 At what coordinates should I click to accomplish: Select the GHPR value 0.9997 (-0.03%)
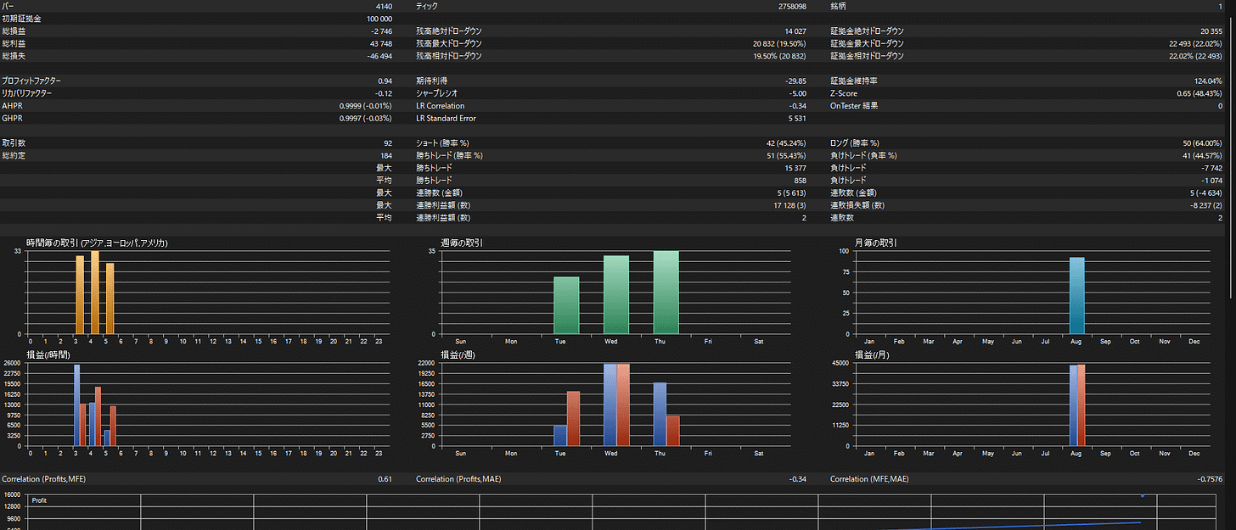click(x=366, y=118)
